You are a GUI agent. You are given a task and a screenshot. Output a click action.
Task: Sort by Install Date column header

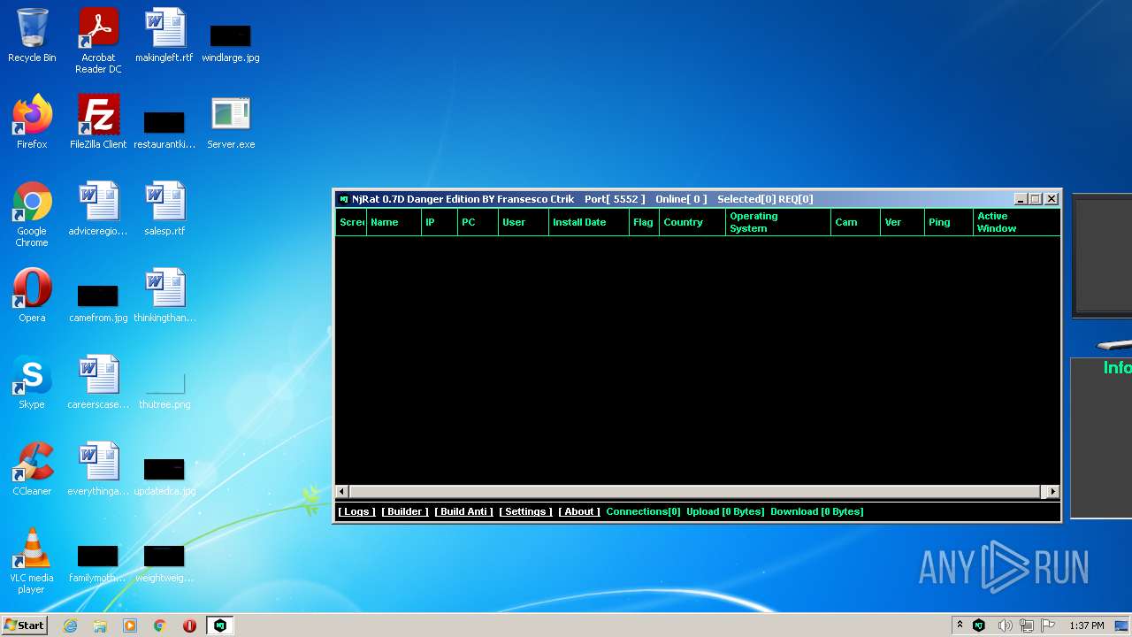[589, 222]
